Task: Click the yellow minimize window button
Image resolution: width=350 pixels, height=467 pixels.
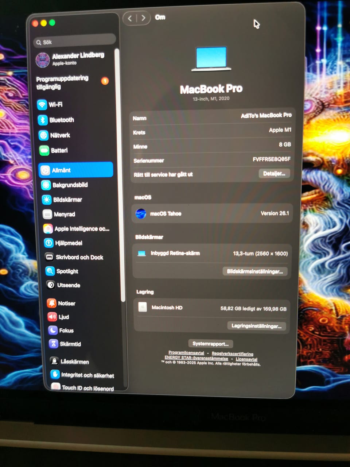Action: click(x=43, y=23)
